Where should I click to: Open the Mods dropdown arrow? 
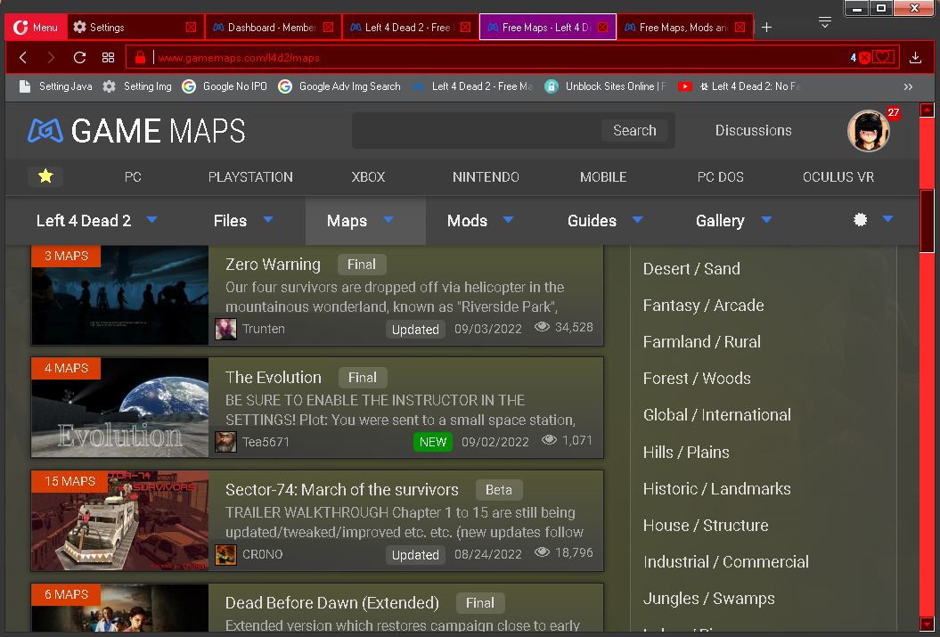tap(508, 219)
